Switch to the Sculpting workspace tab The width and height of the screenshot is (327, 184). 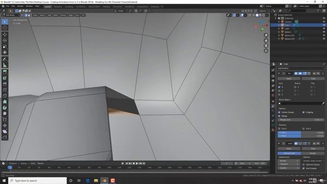click(x=69, y=7)
